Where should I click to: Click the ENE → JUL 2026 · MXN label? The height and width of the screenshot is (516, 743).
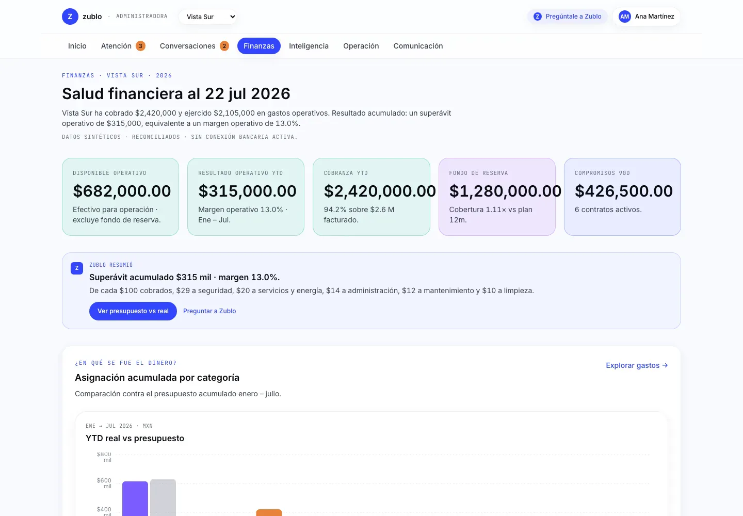119,426
